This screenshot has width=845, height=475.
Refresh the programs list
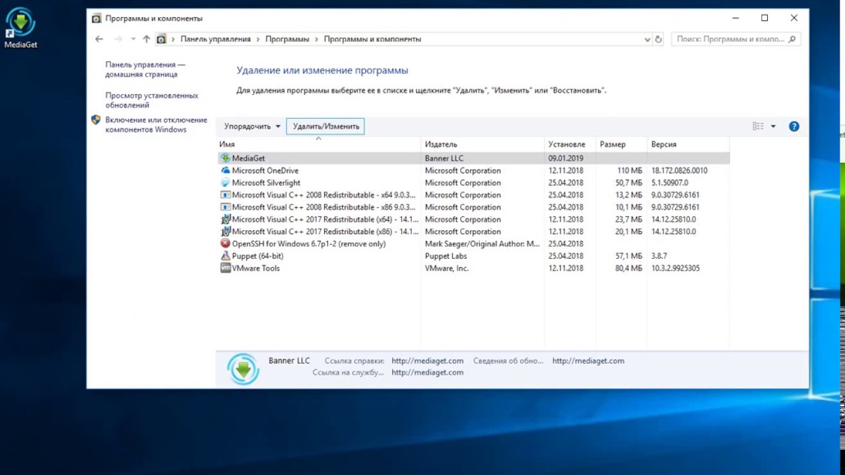(x=658, y=39)
